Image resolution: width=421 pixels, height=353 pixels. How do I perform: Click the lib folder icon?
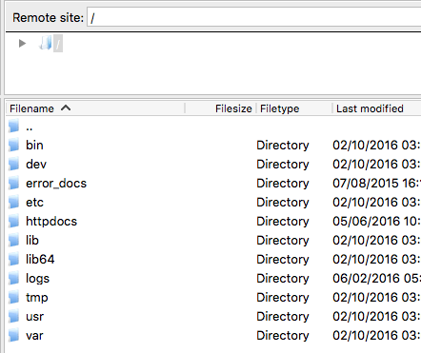pyautogui.click(x=14, y=240)
